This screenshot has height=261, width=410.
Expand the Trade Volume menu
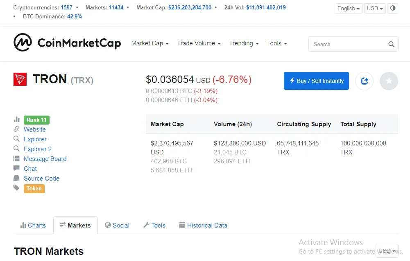pos(199,43)
